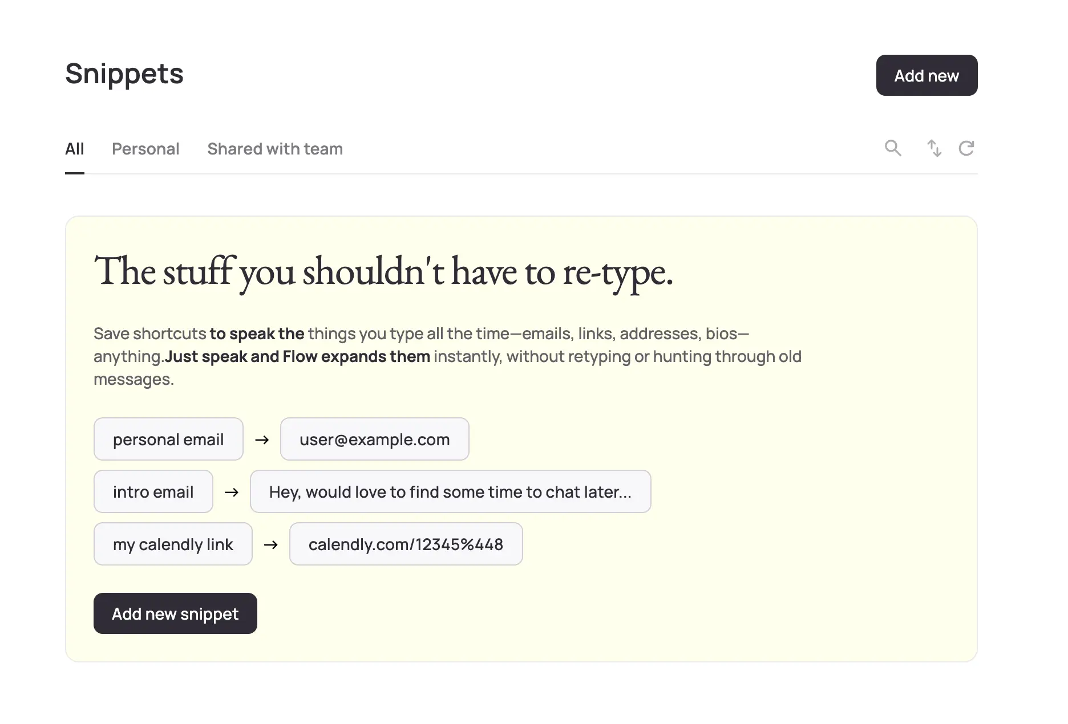Click the arrow next to my calendly link

coord(270,544)
